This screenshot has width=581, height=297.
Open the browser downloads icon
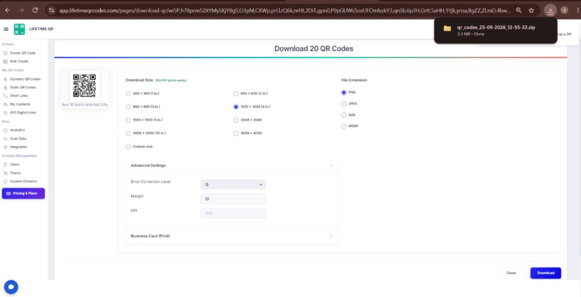550,10
